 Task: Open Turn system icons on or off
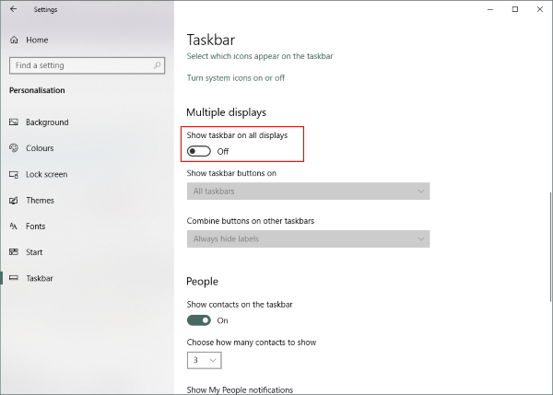(235, 78)
